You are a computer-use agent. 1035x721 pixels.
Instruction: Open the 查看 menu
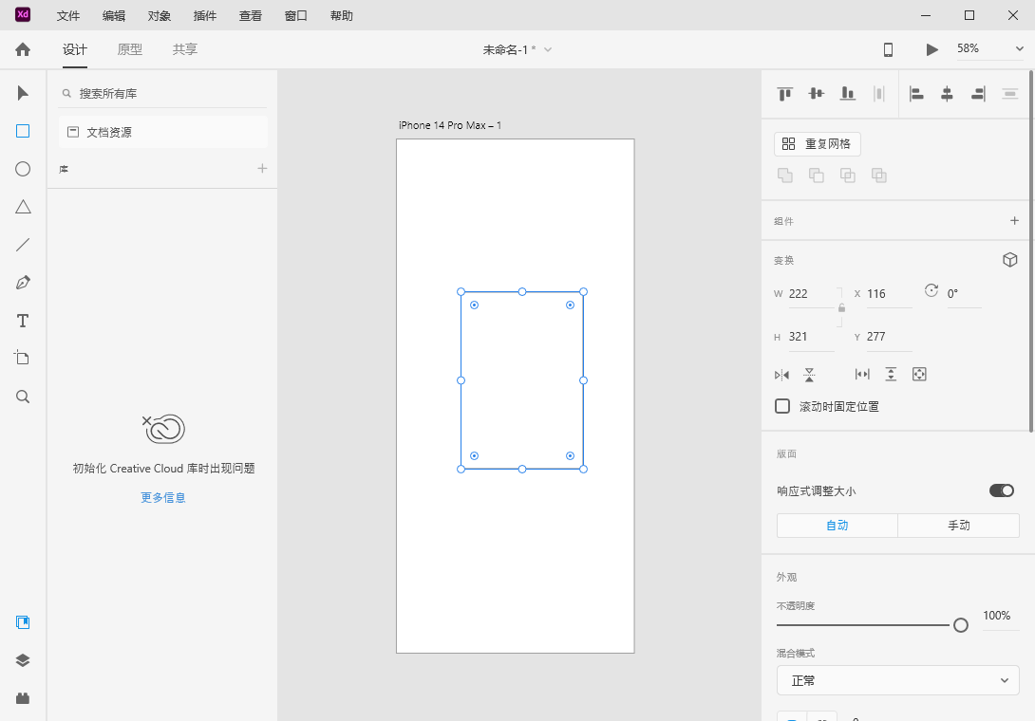point(250,16)
